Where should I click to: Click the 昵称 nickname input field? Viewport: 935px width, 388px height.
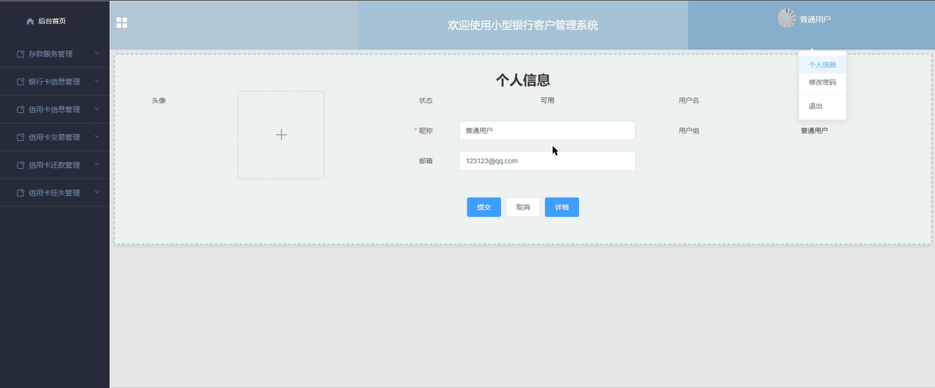coord(547,130)
